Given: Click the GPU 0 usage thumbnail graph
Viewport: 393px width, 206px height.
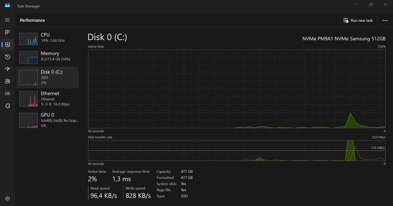Looking at the screenshot, I should (28, 121).
